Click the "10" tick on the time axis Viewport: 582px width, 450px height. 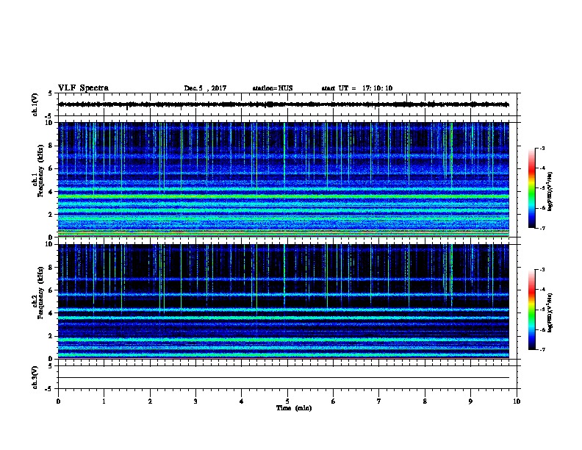[x=517, y=401]
